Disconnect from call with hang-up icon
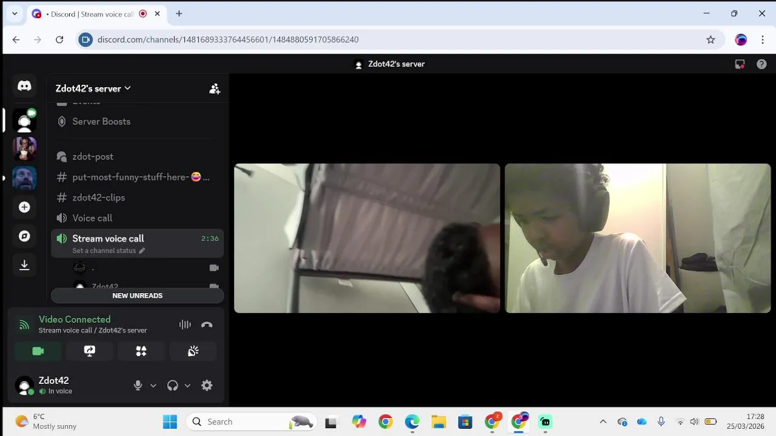 pos(207,325)
